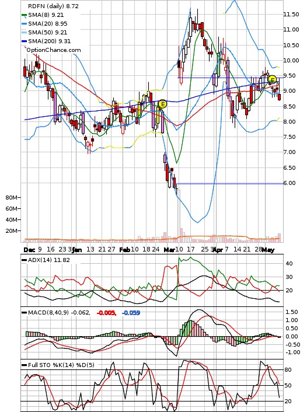
Task: Click the SMA(20) blue legend swatch
Action: [x=24, y=24]
